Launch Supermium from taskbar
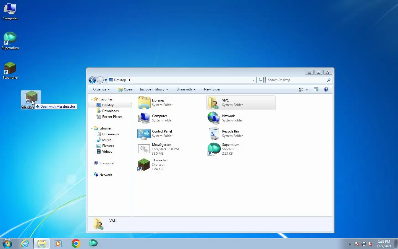 tap(93, 243)
